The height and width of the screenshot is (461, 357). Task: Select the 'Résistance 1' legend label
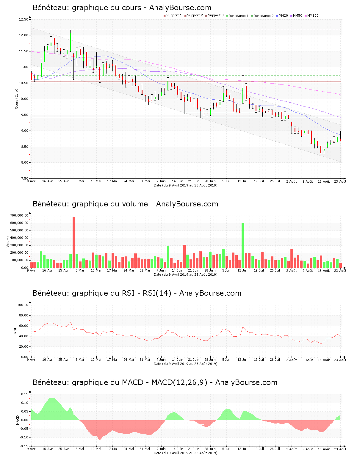pyautogui.click(x=239, y=16)
